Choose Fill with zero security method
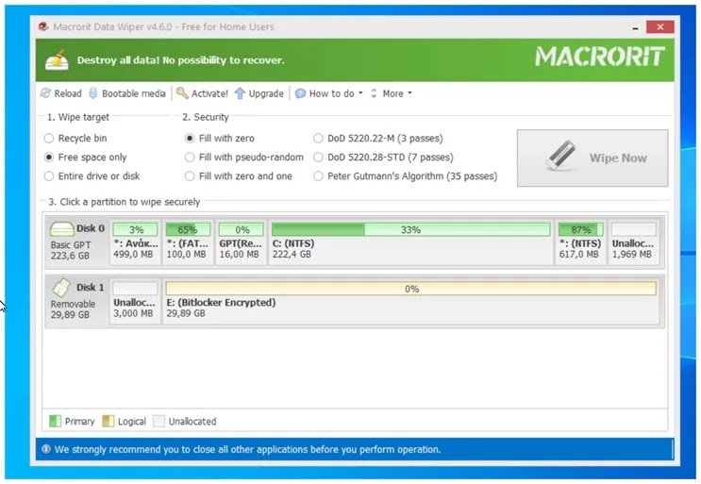Viewport: 701px width, 484px height. [x=190, y=139]
